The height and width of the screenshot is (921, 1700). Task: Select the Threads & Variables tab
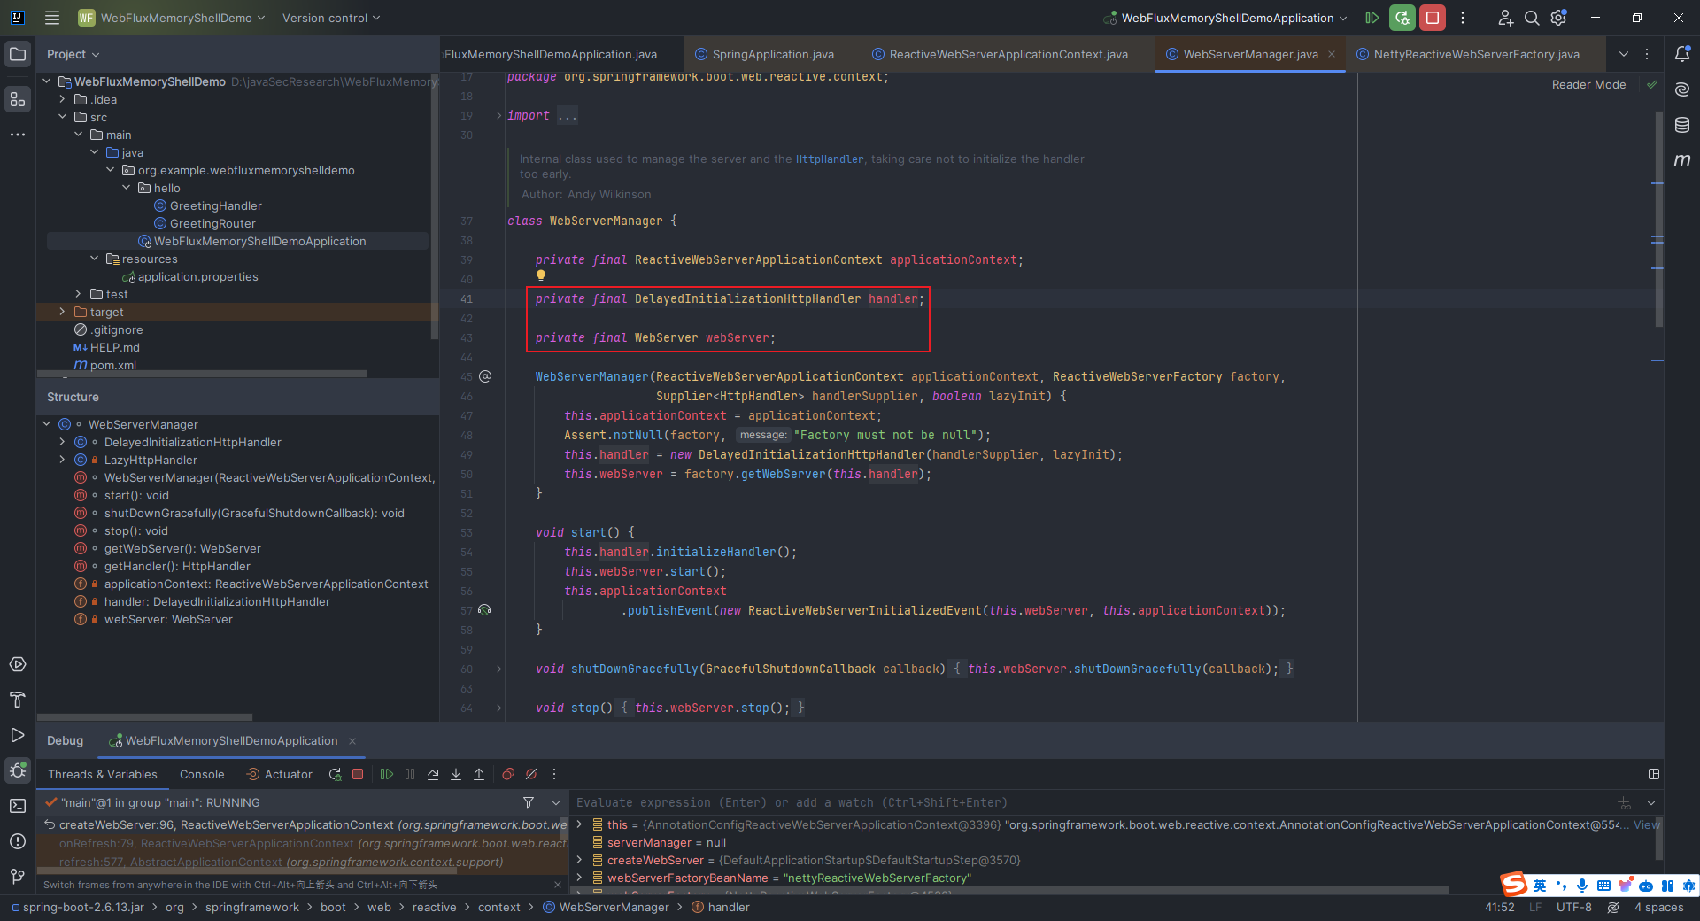coord(103,774)
